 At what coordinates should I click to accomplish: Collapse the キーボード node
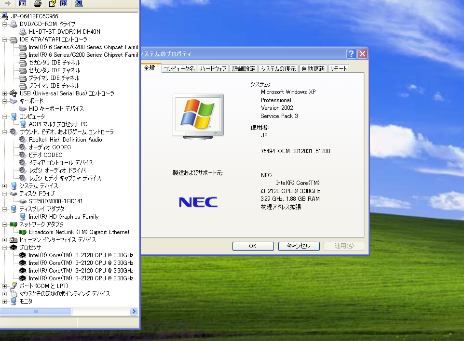click(x=4, y=101)
